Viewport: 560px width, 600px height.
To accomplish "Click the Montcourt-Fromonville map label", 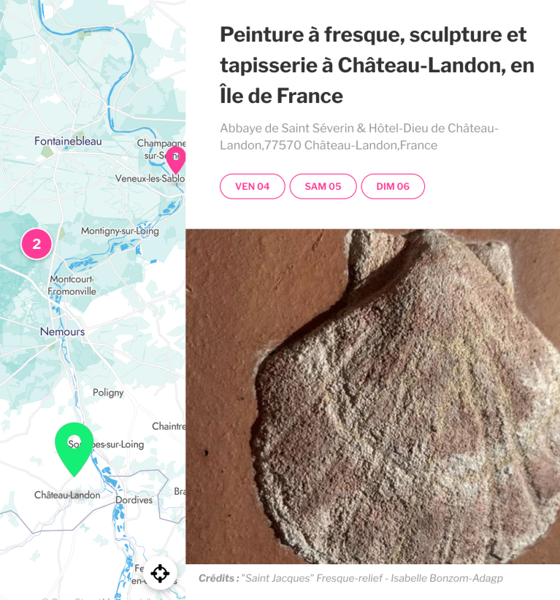I will pos(72,285).
